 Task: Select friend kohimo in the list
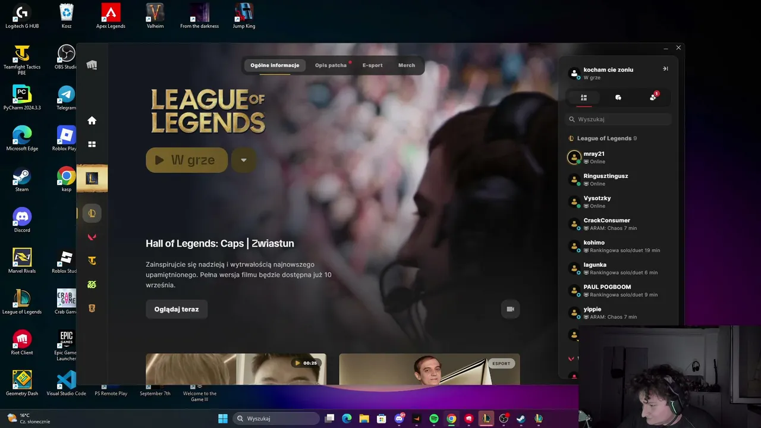coord(618,246)
